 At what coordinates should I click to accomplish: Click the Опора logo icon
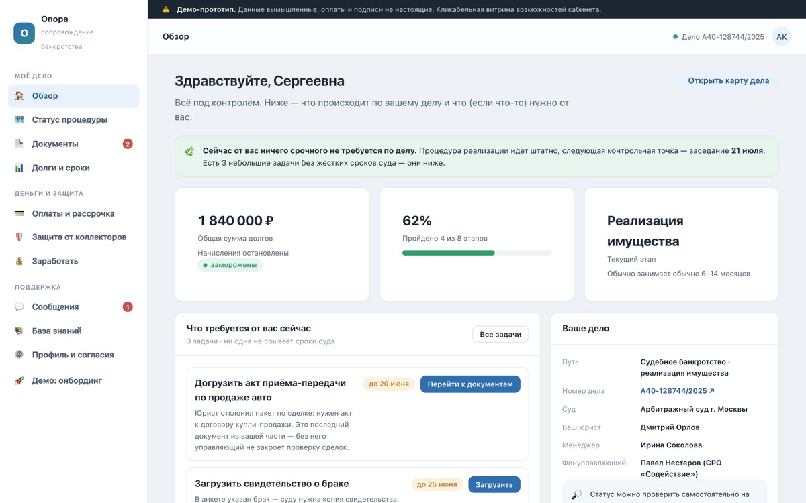(24, 33)
